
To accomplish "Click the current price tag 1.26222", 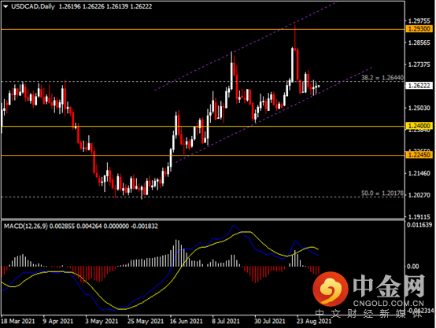I will (x=419, y=86).
